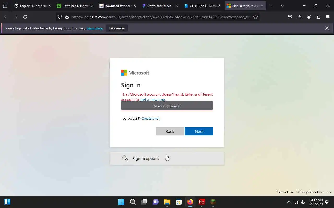
Task: Close the GEOEGII555 tab
Action: [x=219, y=6]
